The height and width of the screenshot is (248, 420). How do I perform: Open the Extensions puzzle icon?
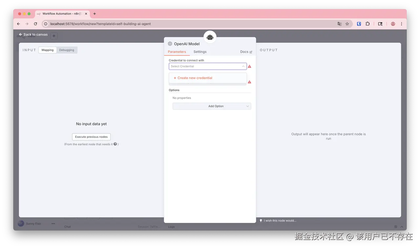click(x=367, y=24)
